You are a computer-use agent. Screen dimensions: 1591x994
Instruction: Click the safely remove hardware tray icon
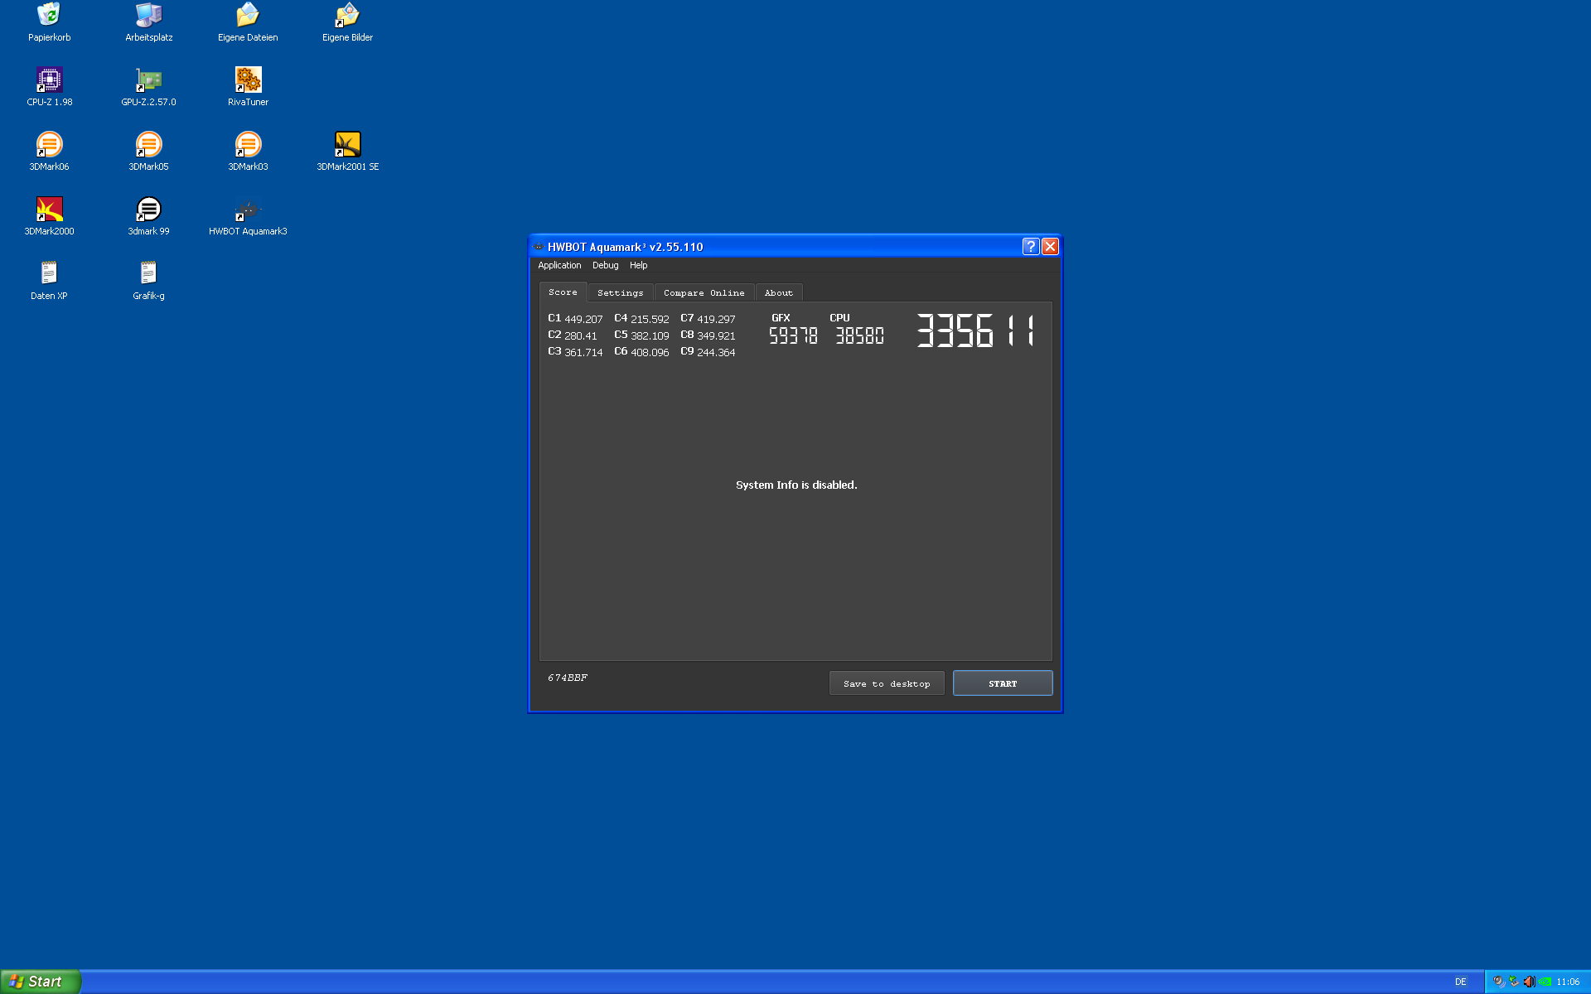tap(1514, 982)
